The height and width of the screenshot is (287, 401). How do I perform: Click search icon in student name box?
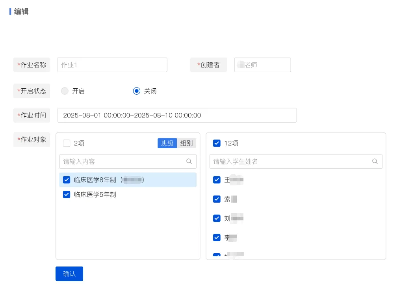[x=375, y=161]
